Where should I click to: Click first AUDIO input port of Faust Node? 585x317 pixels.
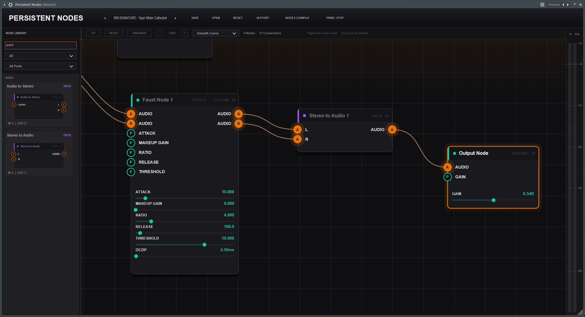tap(131, 114)
